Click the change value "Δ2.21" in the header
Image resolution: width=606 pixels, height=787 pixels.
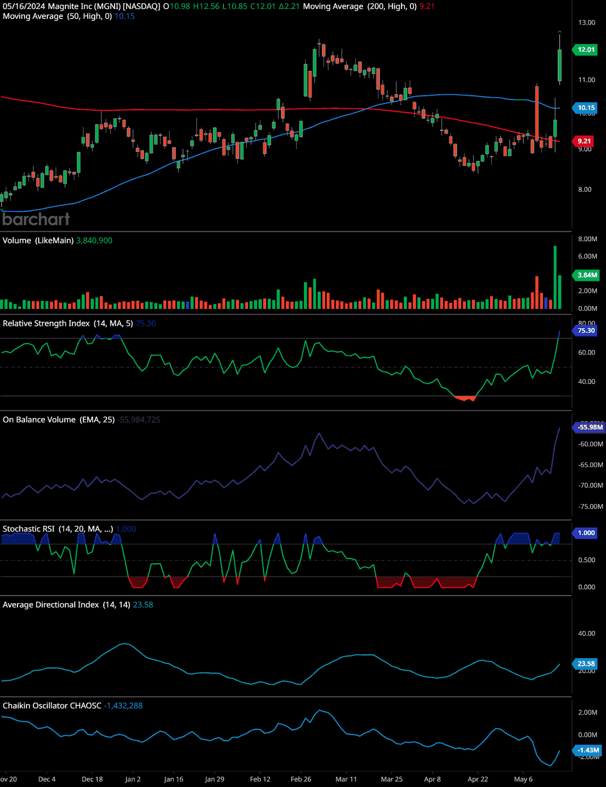(x=289, y=7)
